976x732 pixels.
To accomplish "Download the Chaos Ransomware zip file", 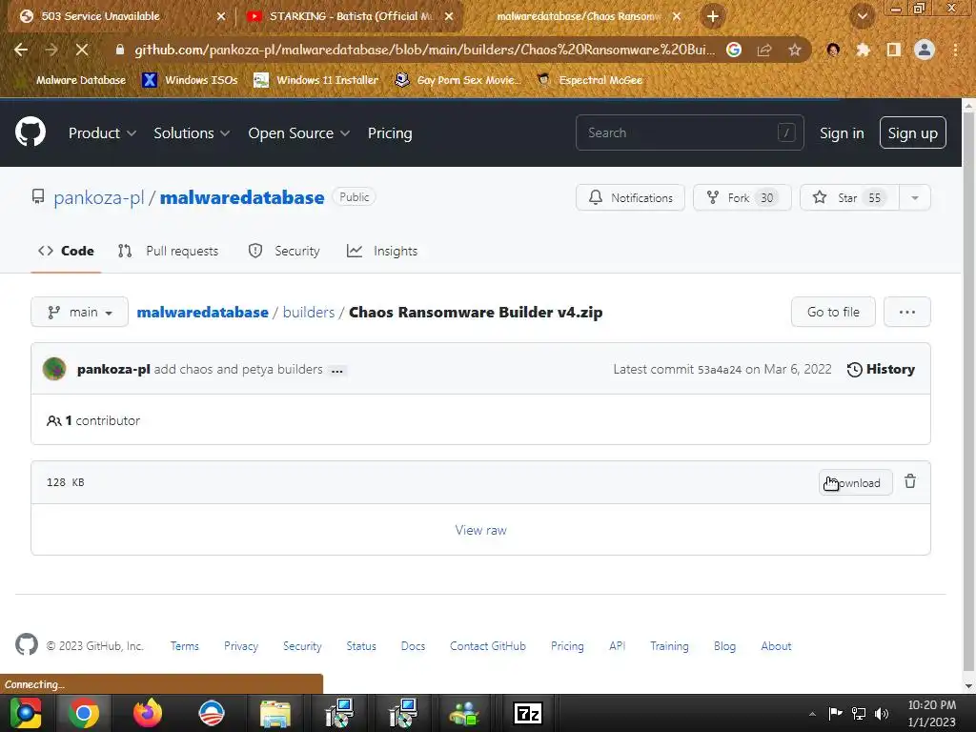I will pyautogui.click(x=855, y=482).
